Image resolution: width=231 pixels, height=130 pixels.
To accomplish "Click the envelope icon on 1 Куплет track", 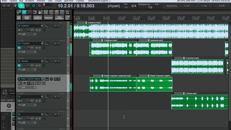I will [x=29, y=48].
